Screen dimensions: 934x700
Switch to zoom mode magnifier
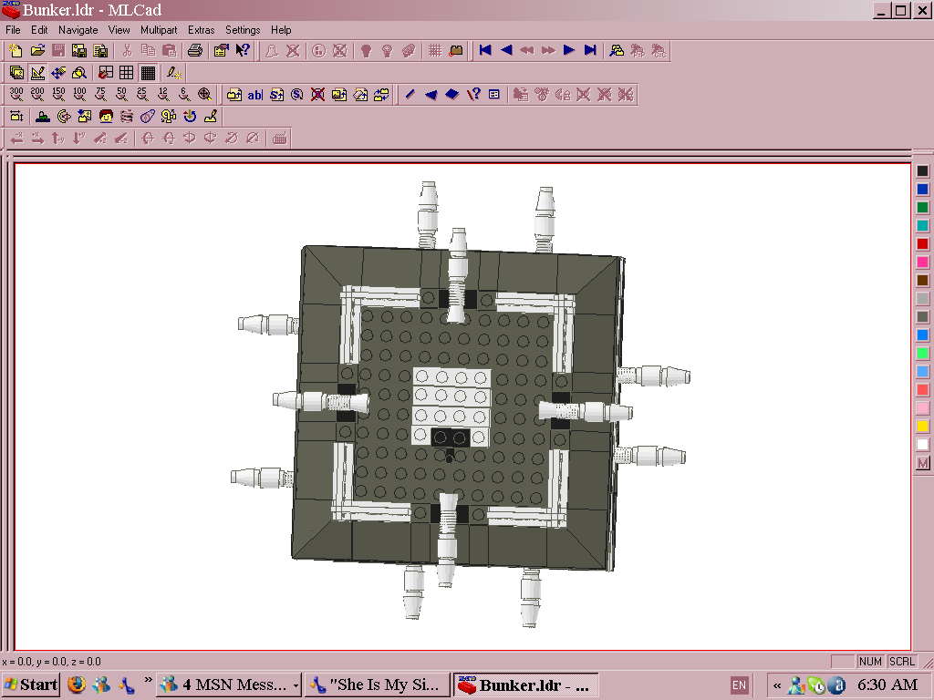(79, 73)
